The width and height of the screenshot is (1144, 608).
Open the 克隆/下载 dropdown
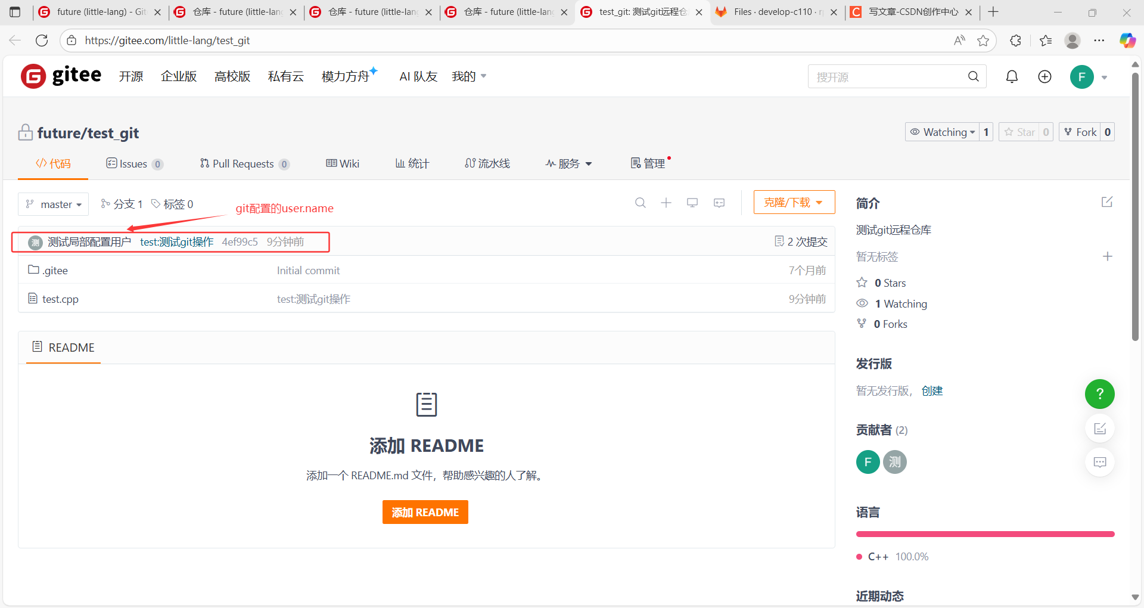tap(794, 202)
